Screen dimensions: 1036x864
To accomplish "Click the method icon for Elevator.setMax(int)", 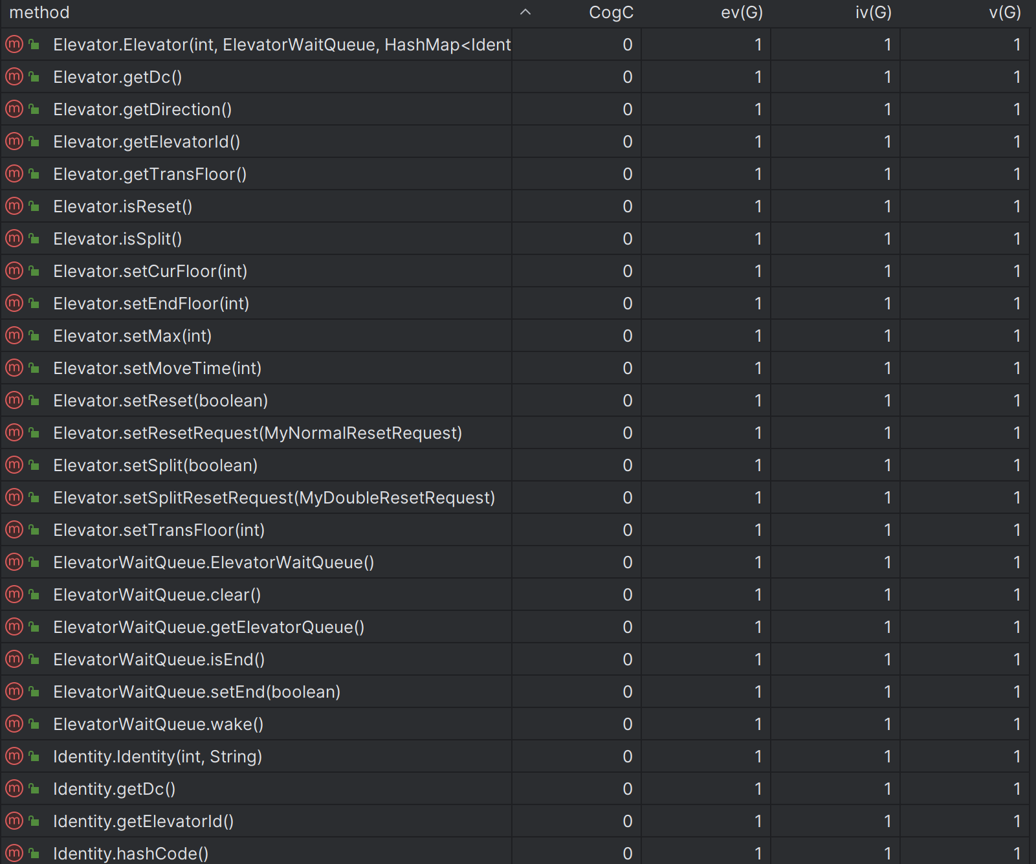I will 14,335.
